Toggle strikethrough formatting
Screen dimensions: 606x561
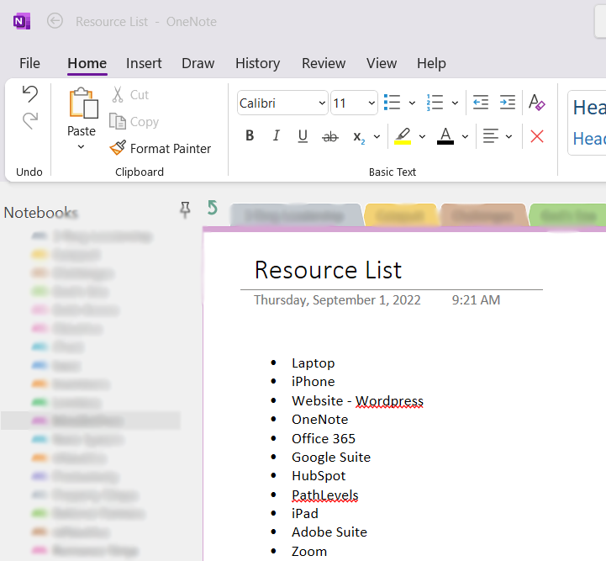330,136
